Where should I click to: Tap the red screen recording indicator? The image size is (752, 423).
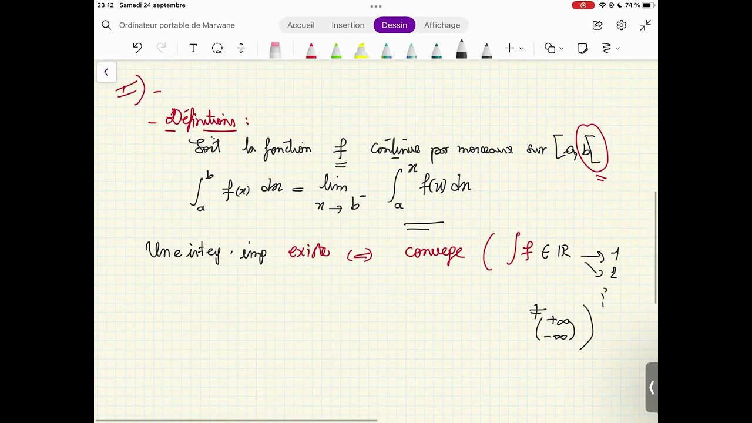click(x=583, y=5)
